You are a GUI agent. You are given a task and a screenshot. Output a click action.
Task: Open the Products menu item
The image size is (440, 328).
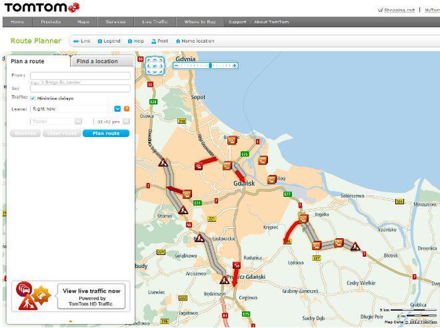point(51,22)
